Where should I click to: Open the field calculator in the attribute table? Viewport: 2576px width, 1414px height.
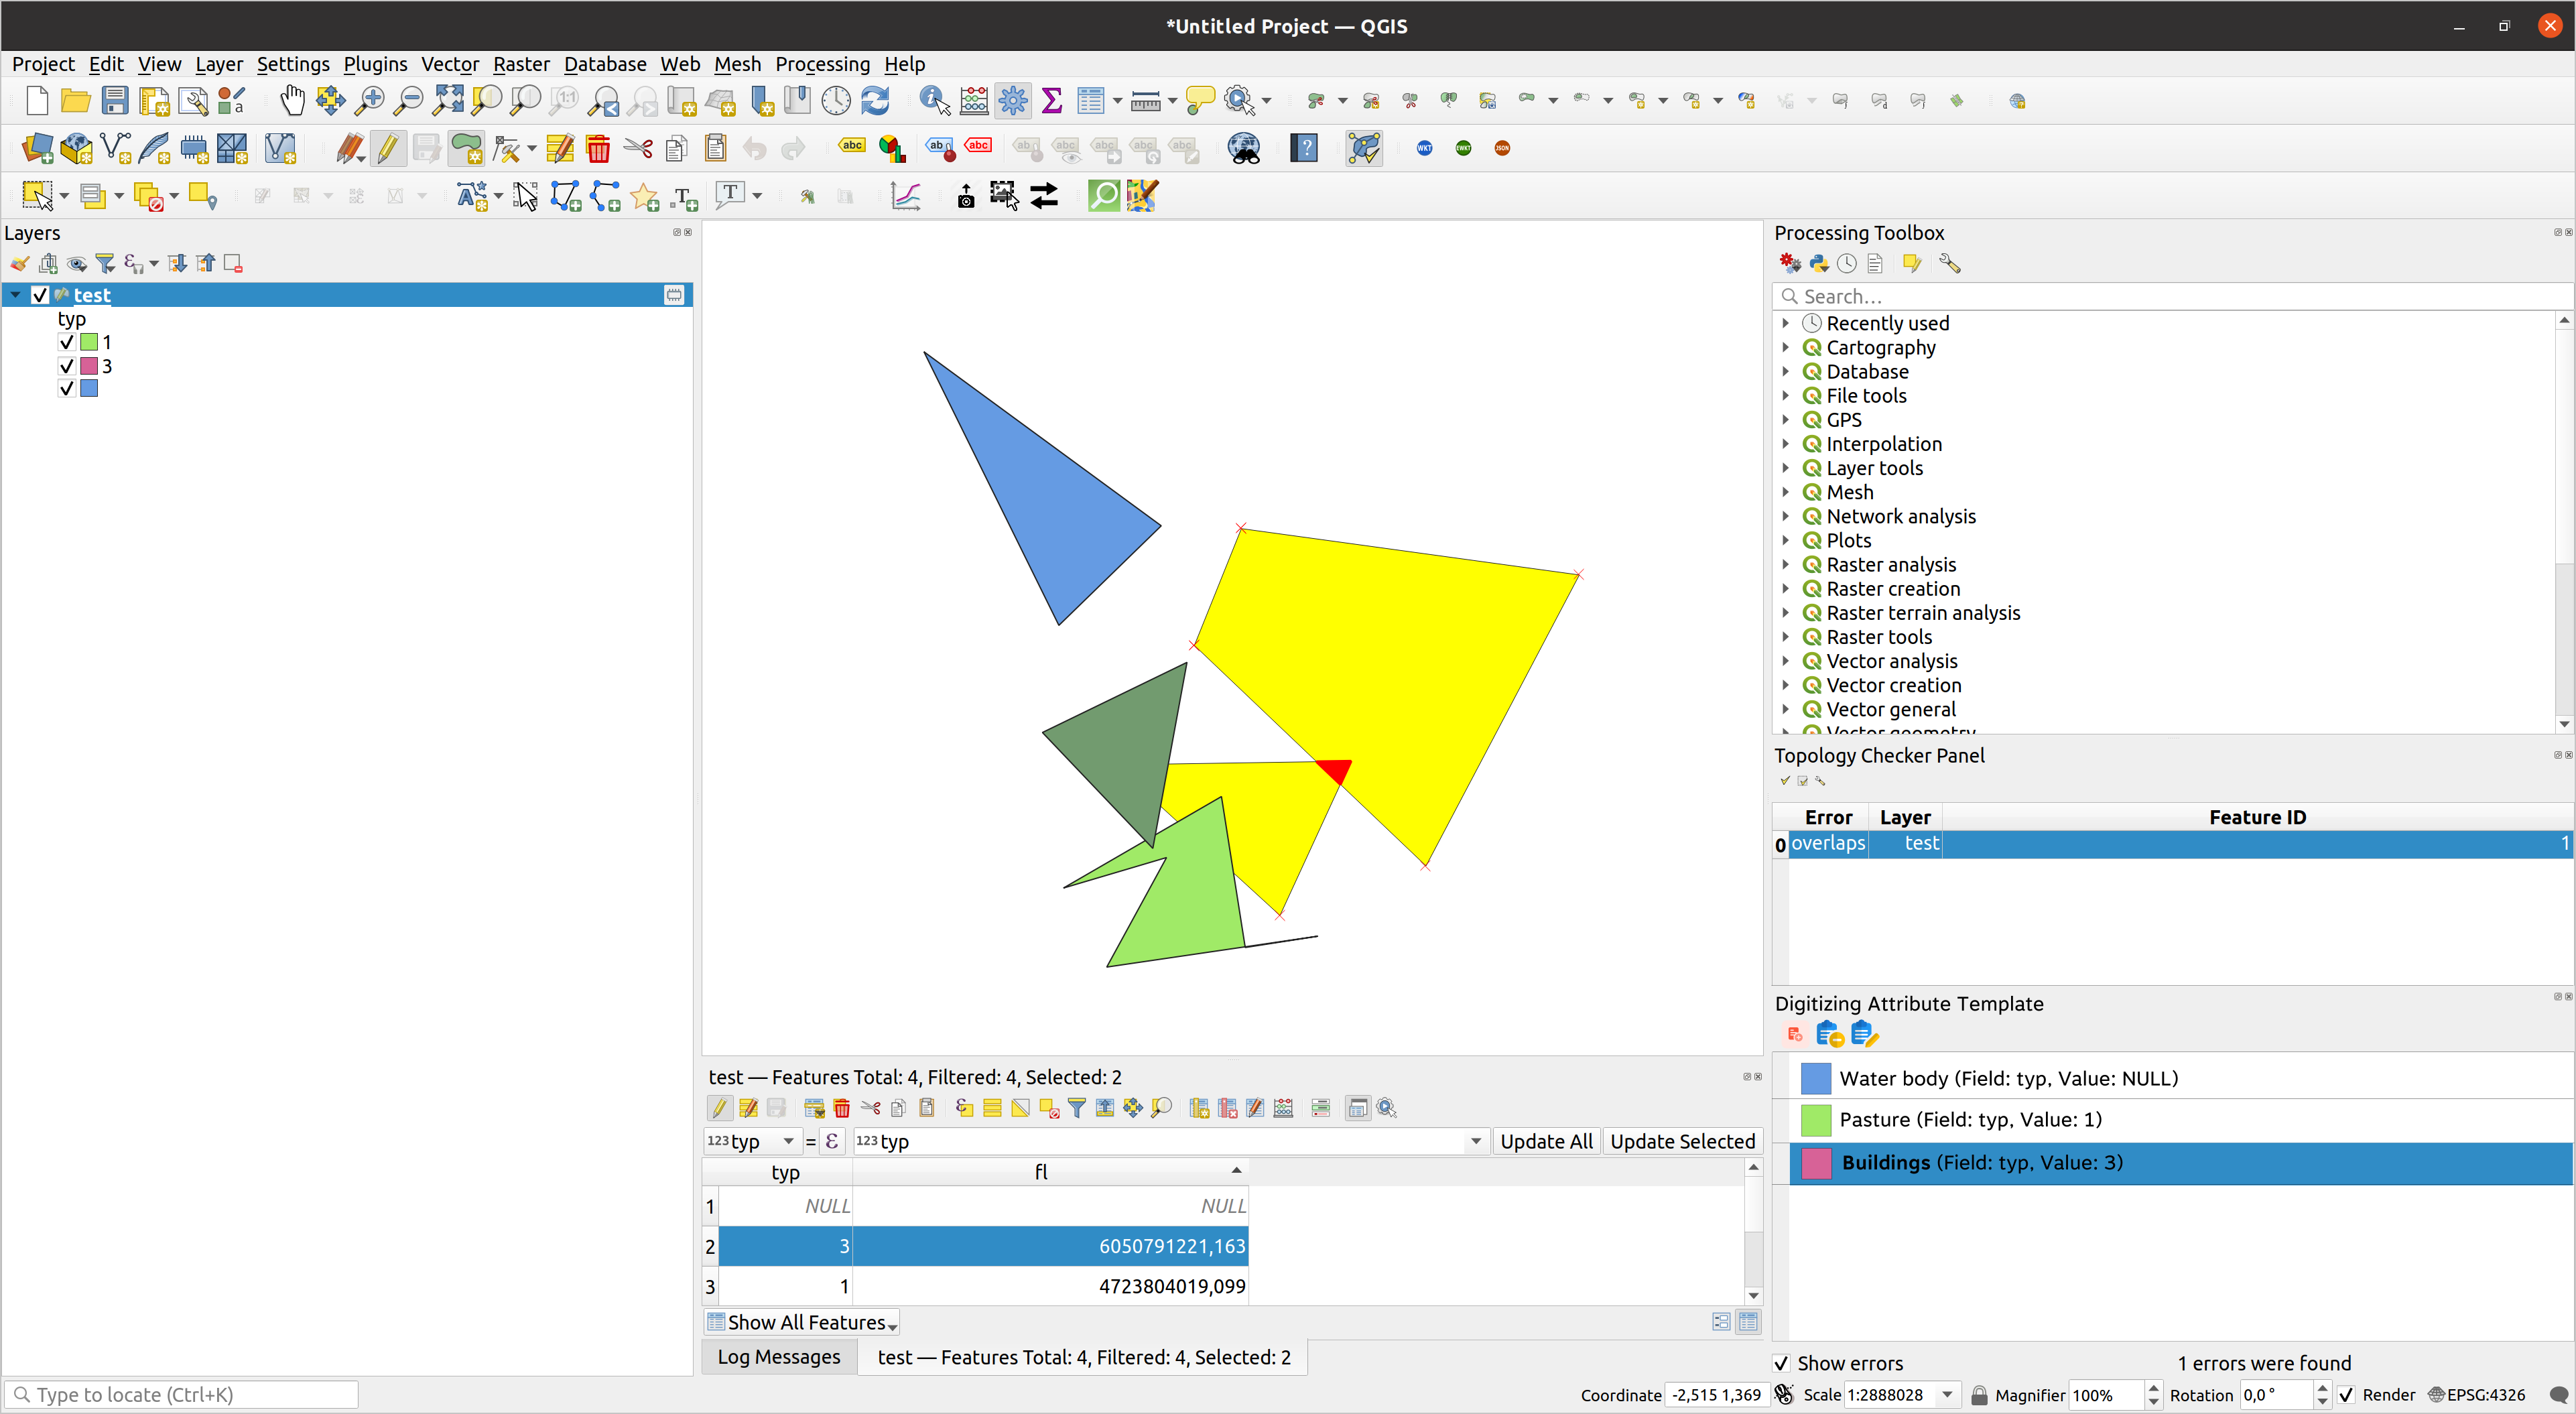(1283, 1108)
